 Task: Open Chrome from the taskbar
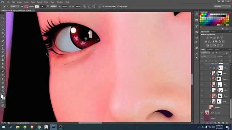tap(39, 127)
